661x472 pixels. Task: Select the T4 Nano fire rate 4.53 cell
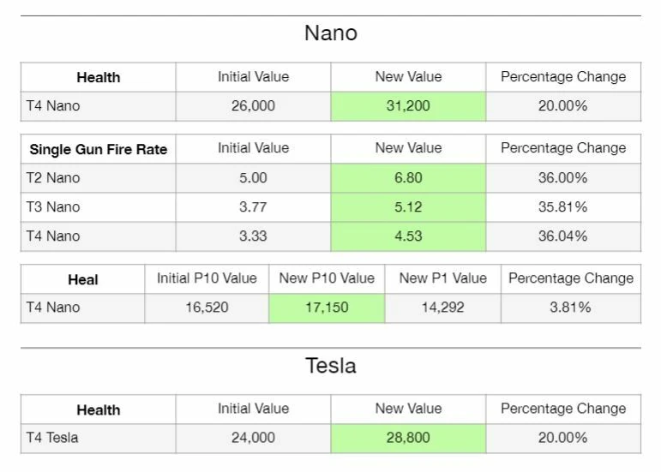pos(408,236)
